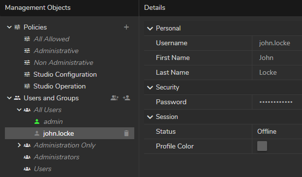Click the green admin user icon
Image resolution: width=302 pixels, height=177 pixels.
(x=37, y=121)
